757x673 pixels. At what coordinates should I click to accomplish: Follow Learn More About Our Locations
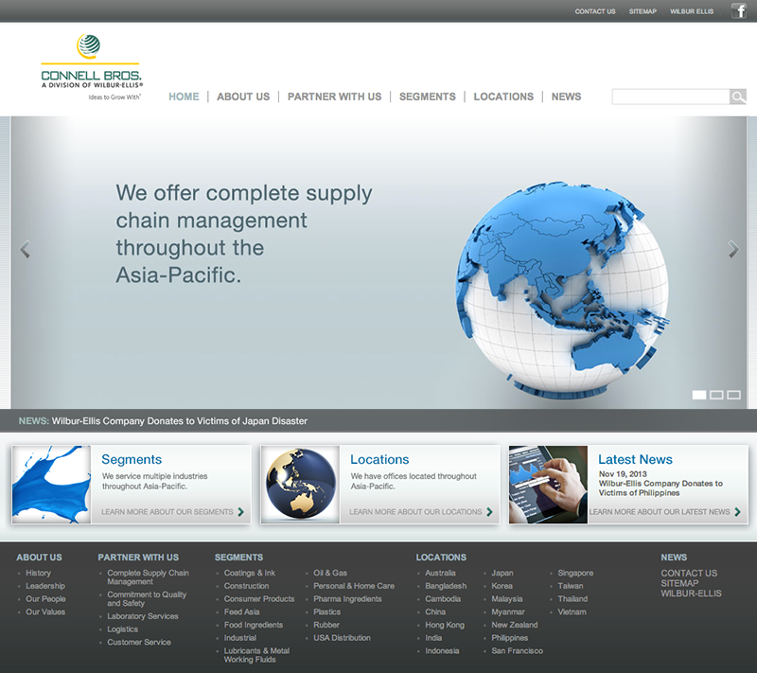[415, 512]
